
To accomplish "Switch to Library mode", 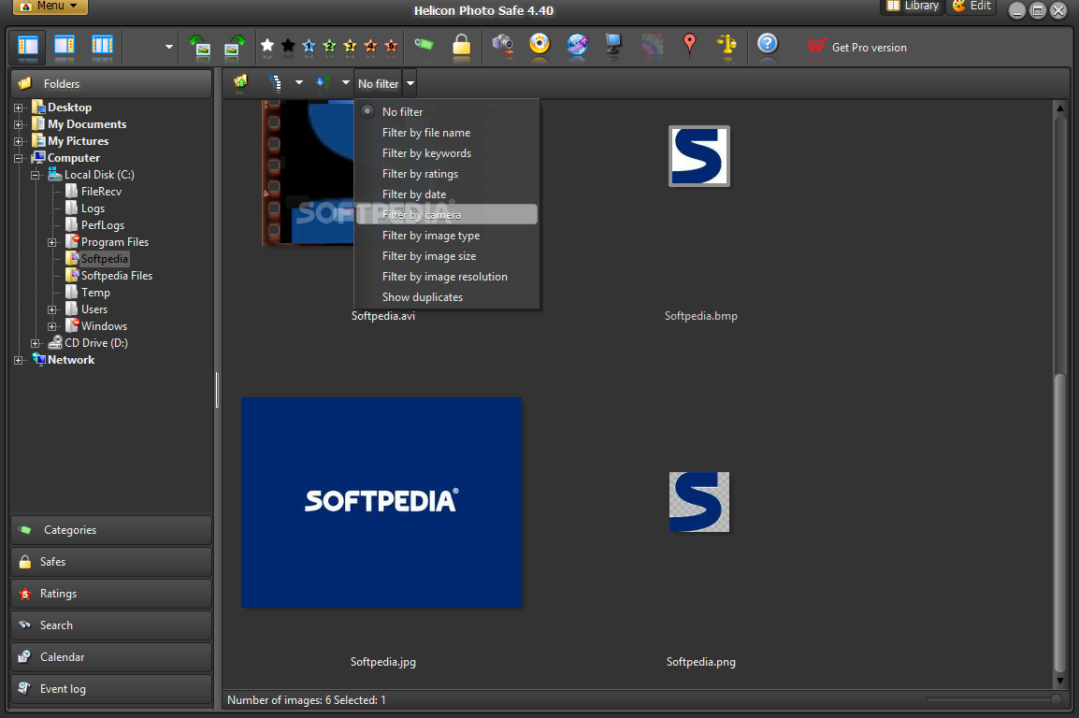I will coord(913,7).
